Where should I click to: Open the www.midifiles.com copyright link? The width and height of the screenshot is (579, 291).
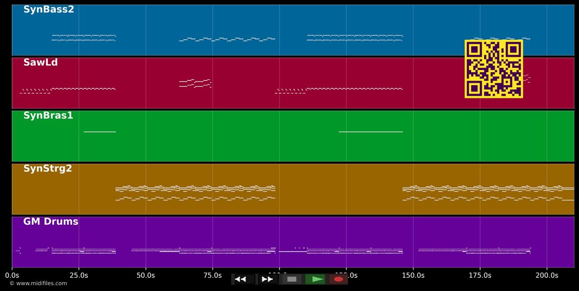click(x=38, y=284)
